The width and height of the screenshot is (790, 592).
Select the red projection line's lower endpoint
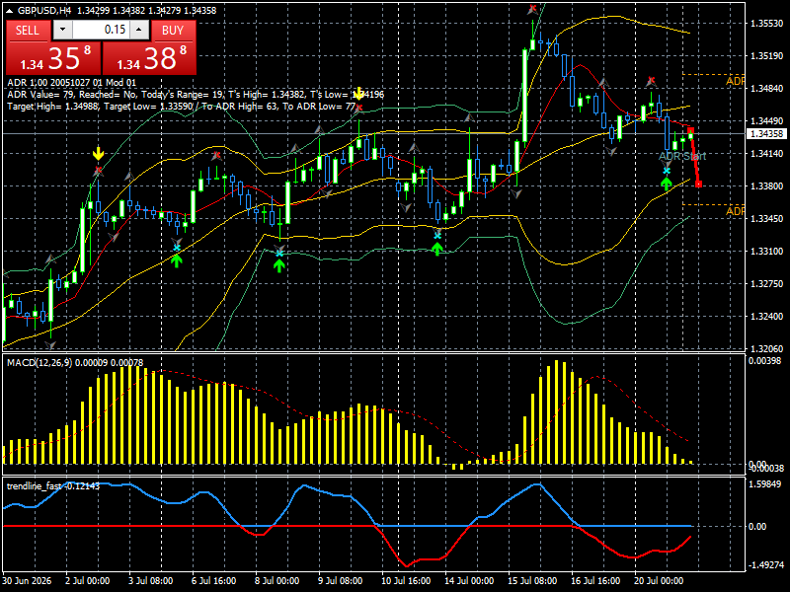pos(698,185)
